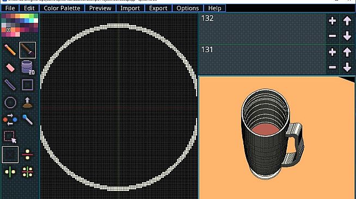
Task: Select layer 132 in the layer list
Action: tap(262, 28)
